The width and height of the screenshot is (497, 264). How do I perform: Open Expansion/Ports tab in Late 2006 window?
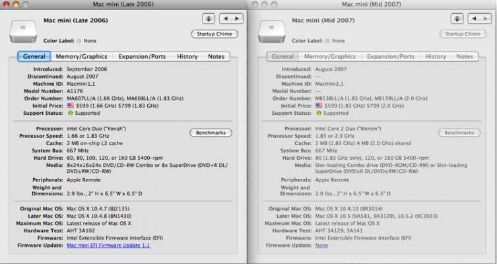pos(142,56)
